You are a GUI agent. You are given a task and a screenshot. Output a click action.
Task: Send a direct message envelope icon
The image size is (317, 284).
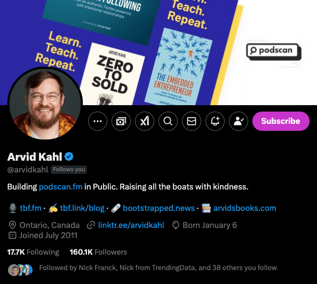click(x=192, y=121)
